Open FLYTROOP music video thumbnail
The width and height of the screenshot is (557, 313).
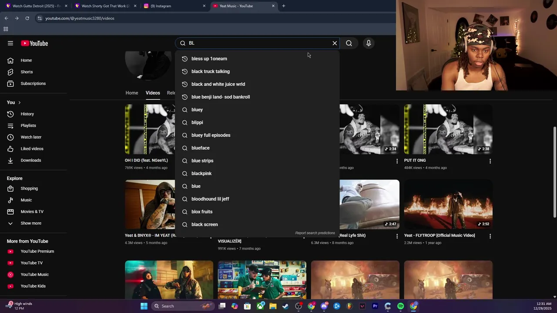[x=448, y=204]
